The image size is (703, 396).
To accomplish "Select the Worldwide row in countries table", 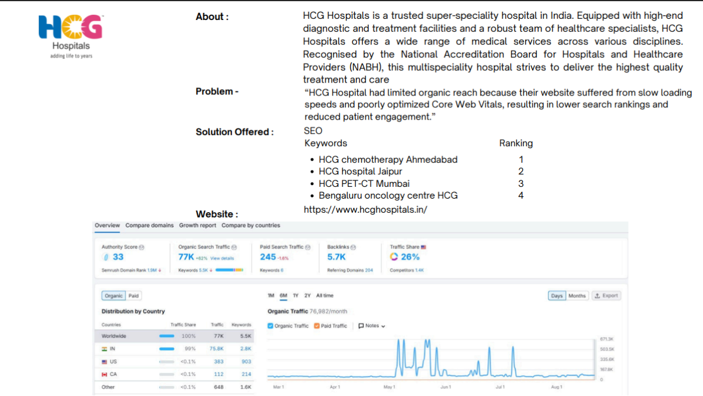I will click(x=174, y=336).
